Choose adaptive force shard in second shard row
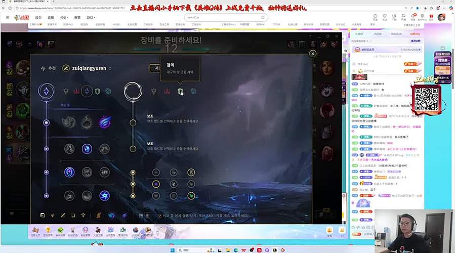 [156, 184]
